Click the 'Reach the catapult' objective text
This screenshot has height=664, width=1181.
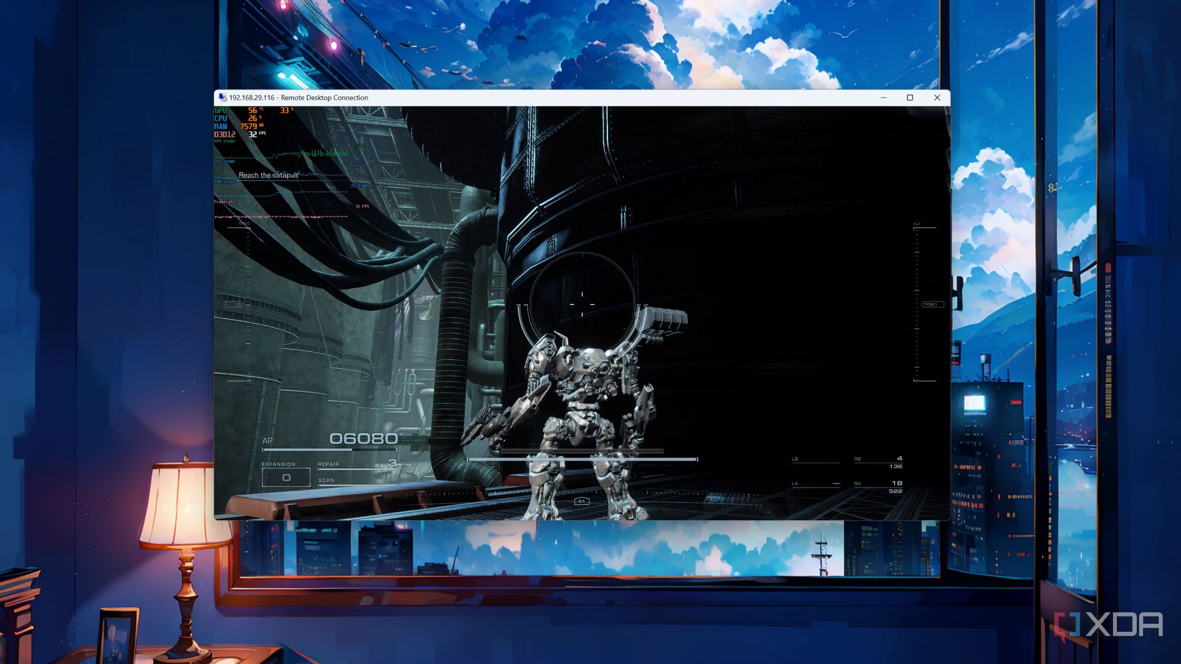(268, 175)
